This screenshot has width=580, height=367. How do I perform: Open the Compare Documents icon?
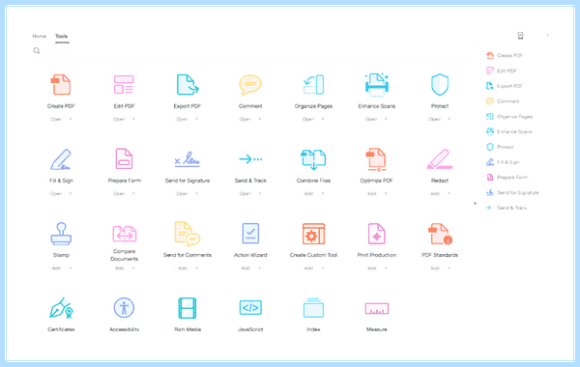(x=125, y=234)
